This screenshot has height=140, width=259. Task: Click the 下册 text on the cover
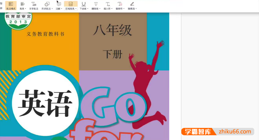pyautogui.click(x=113, y=54)
